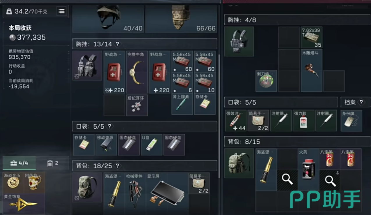Click the help icon next to 胸挂 13/14
This screenshot has width=371, height=215.
click(117, 44)
